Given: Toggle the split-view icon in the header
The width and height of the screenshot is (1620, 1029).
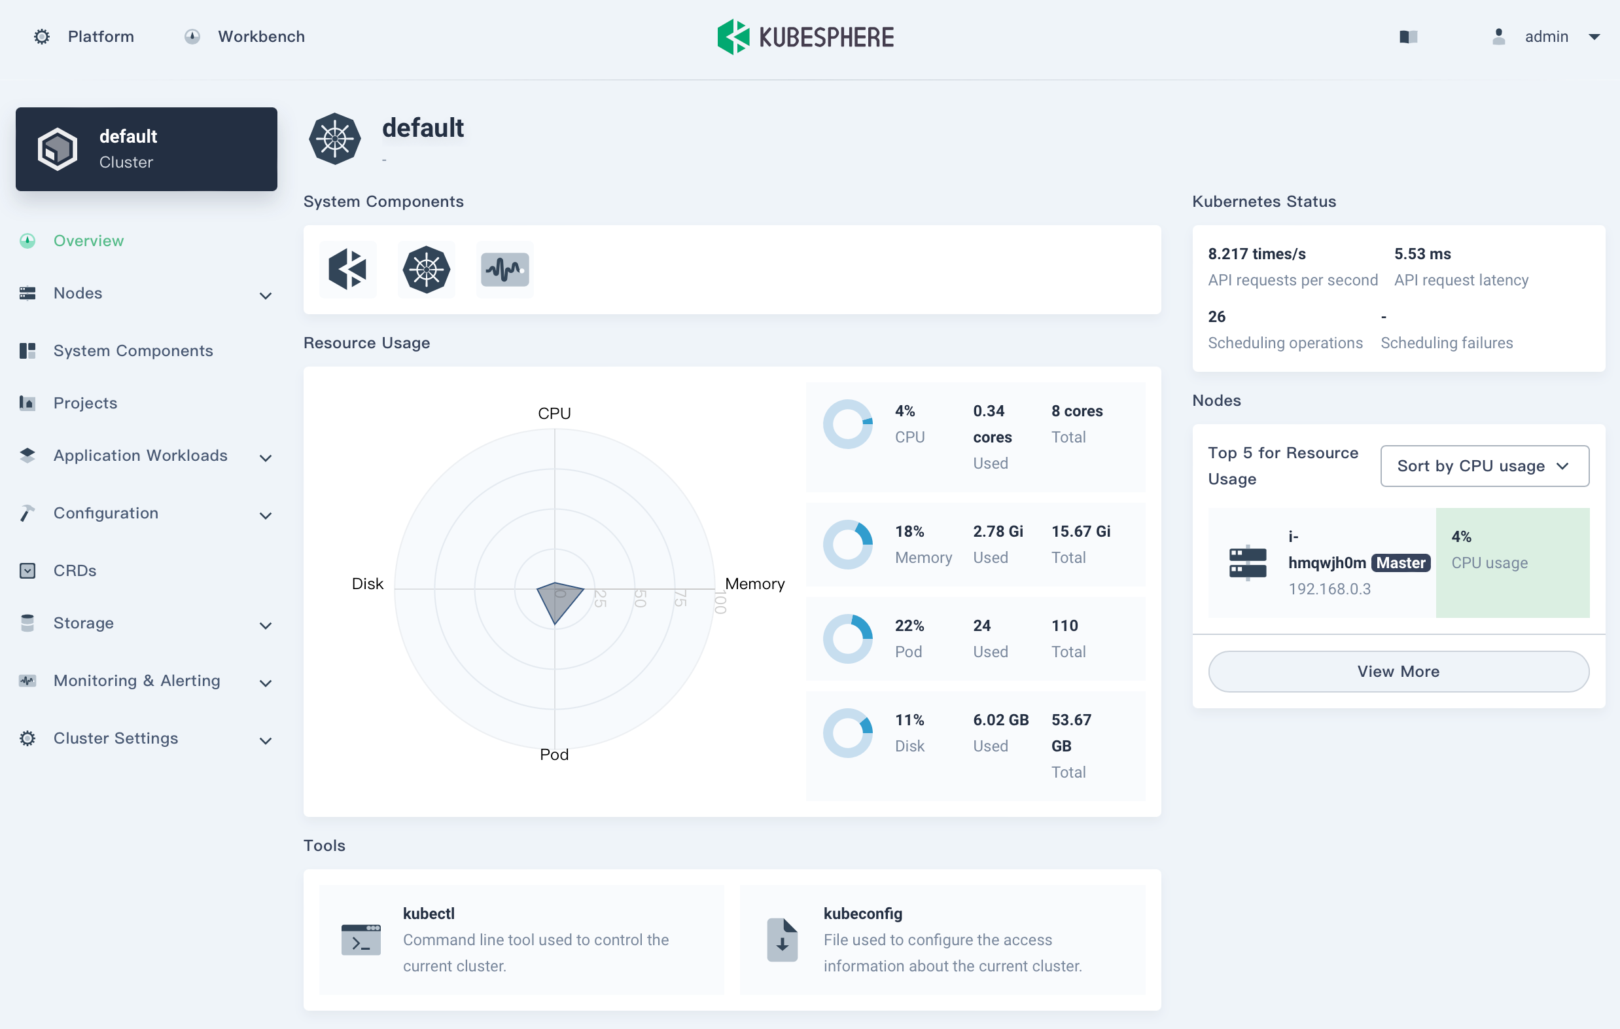Looking at the screenshot, I should pos(1409,37).
